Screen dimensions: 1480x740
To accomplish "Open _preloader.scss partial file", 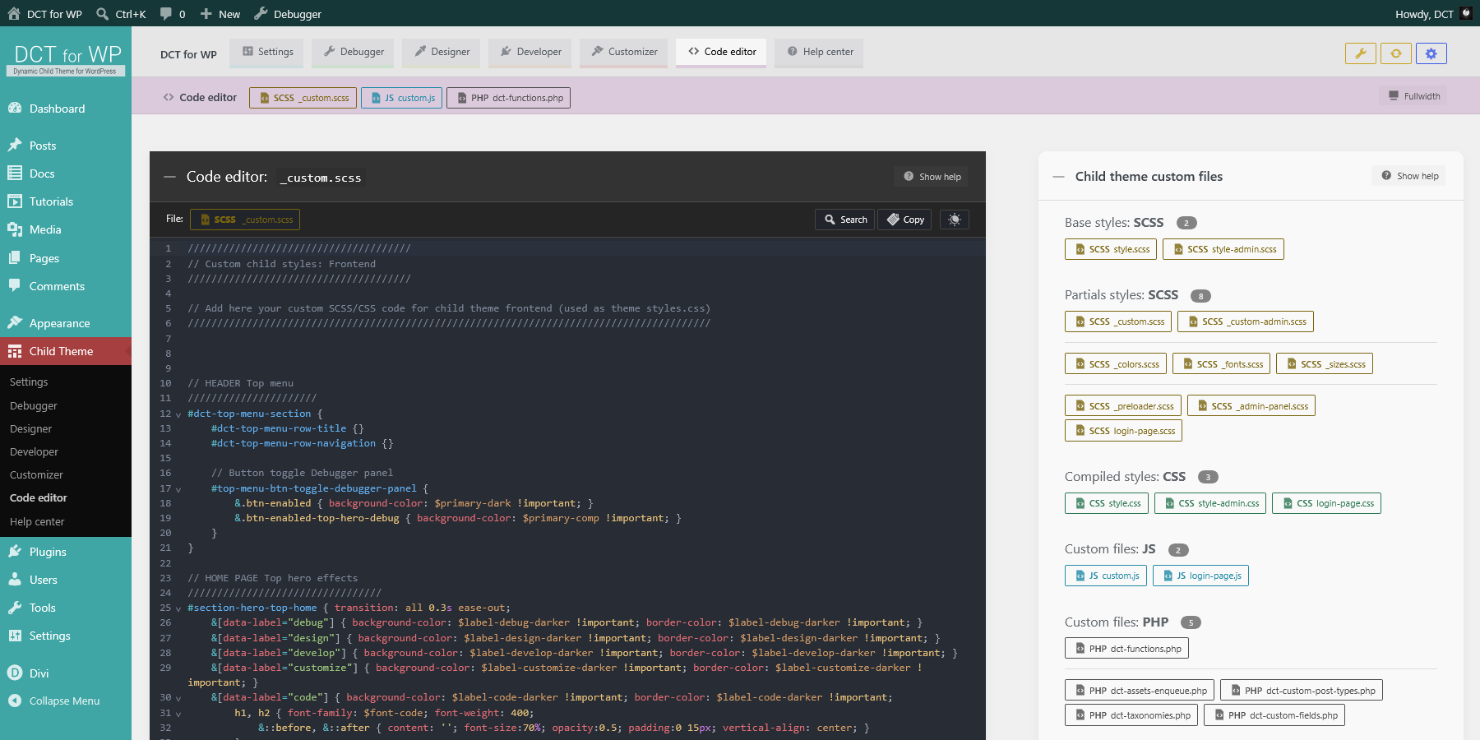I will [1123, 406].
